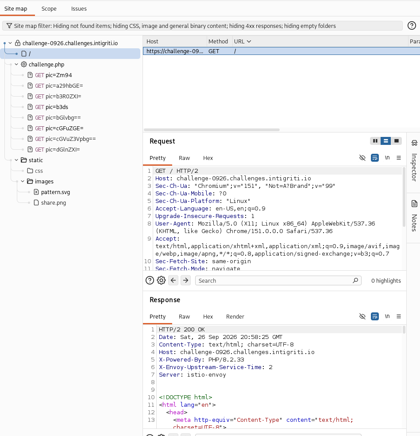420x436 pixels.
Task: Open the Site map tab
Action: pos(16,8)
